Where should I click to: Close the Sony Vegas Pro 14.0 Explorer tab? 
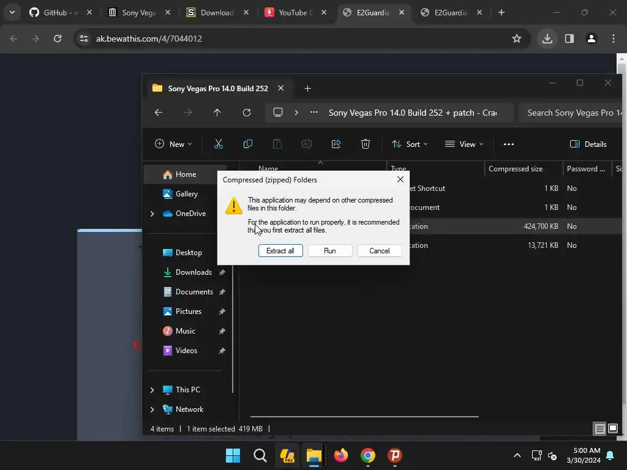(280, 88)
